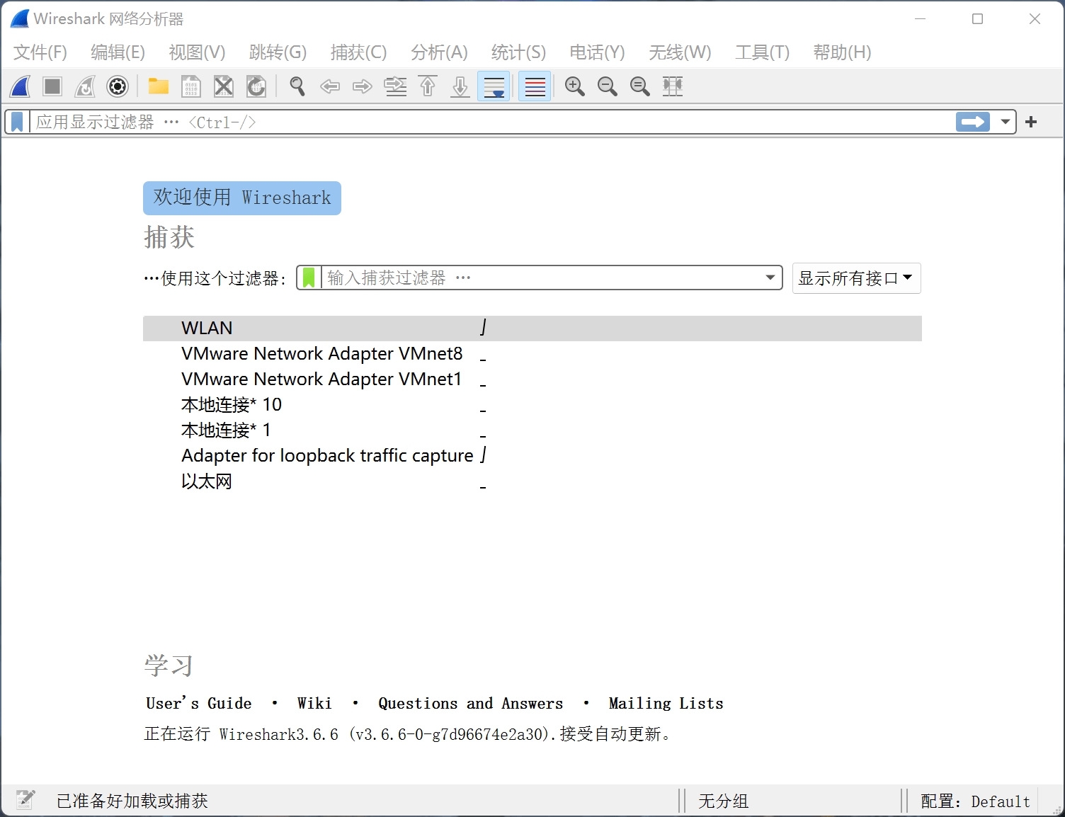1065x817 pixels.
Task: Add a display filter button with plus
Action: [1031, 122]
